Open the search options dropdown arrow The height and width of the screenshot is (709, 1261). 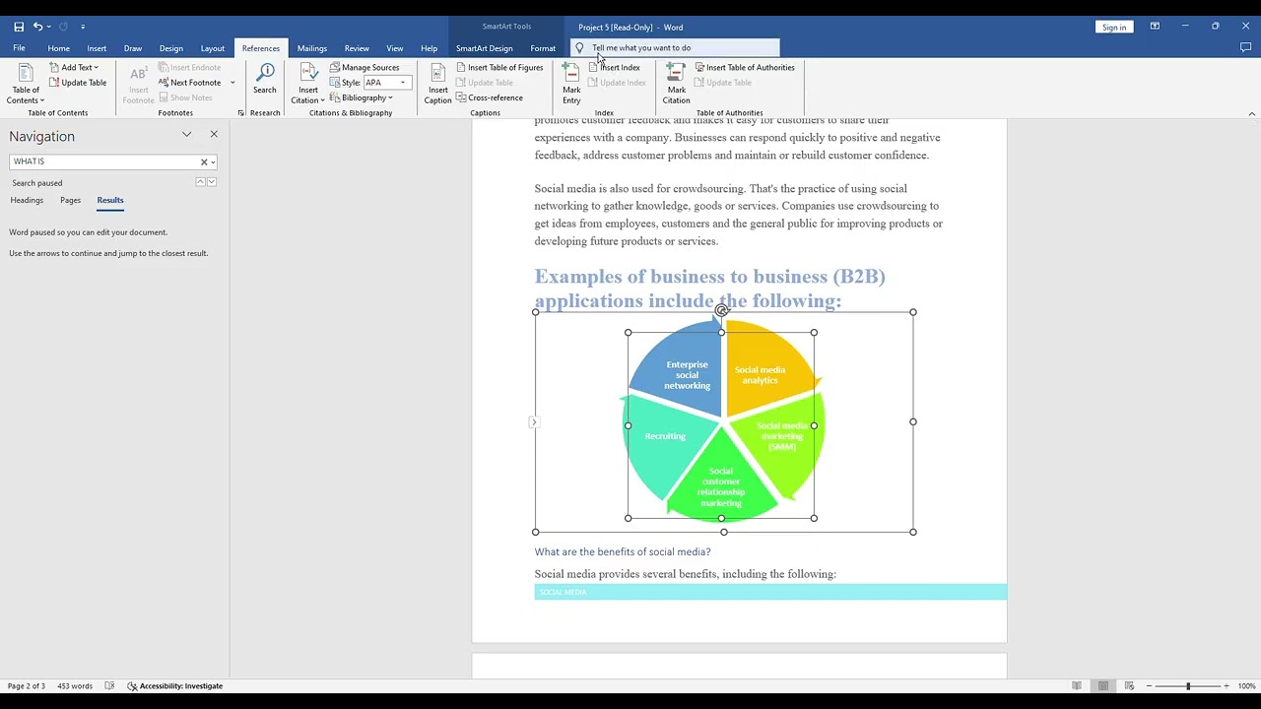click(213, 161)
